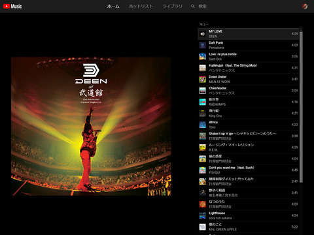This screenshot has height=235, width=314.
Task: Click the Cheerleader track thumbnail
Action: [203, 91]
